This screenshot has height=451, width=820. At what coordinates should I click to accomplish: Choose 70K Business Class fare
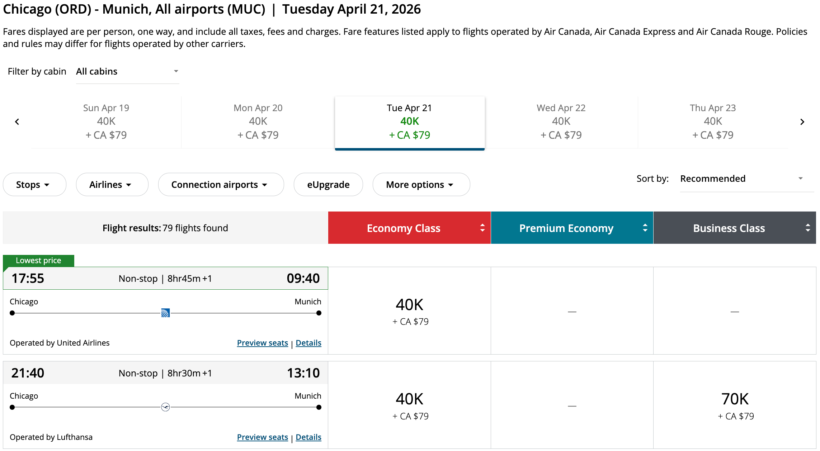click(735, 405)
